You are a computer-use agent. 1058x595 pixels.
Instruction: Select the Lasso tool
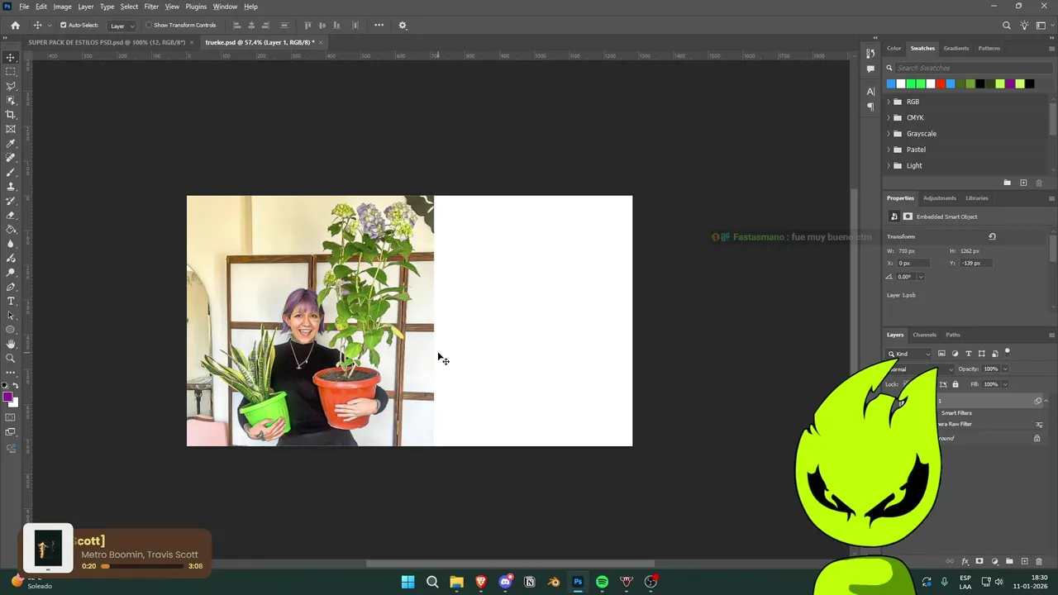(11, 86)
